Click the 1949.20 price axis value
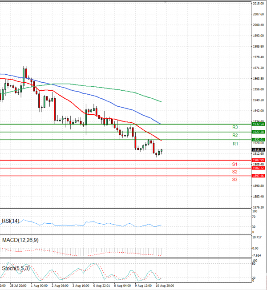Viewport: 267px width, 290px height. (x=258, y=100)
